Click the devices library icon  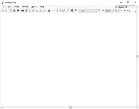coord(23,11)
